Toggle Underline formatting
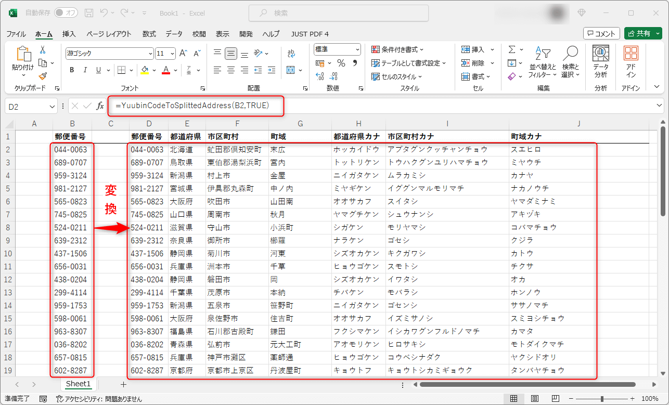This screenshot has width=669, height=405. [x=99, y=70]
